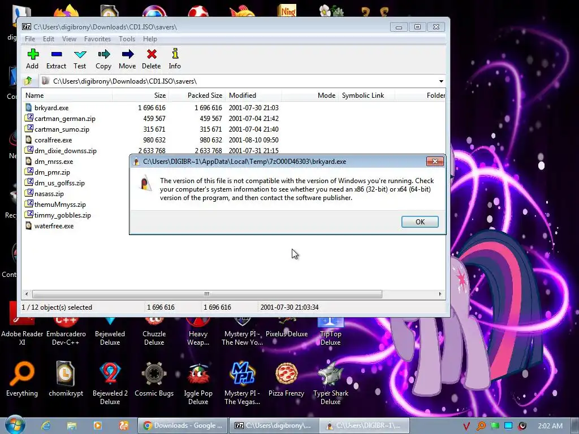
Task: Switch to 7-Zip taskbar window button
Action: pos(273,426)
